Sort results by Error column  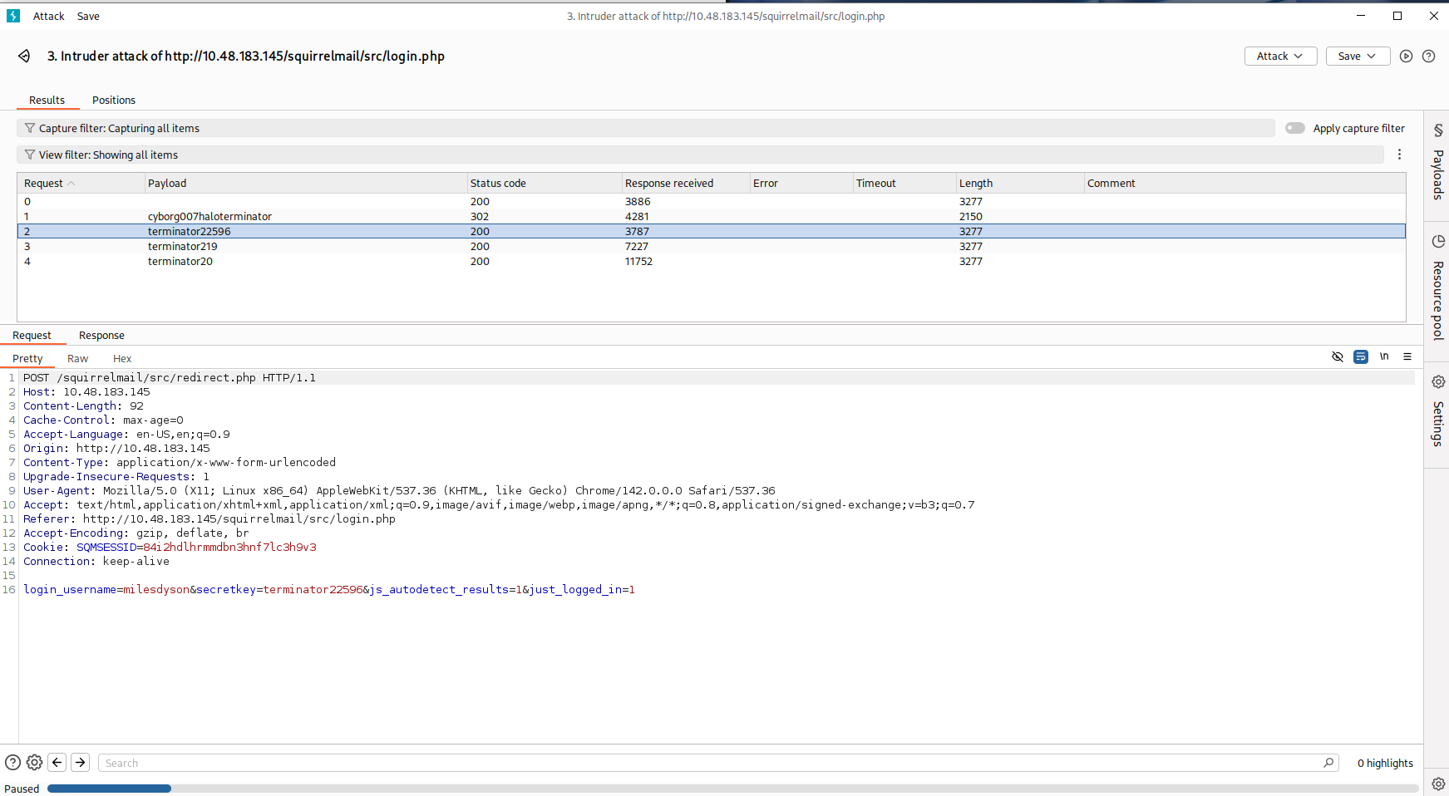coord(801,183)
